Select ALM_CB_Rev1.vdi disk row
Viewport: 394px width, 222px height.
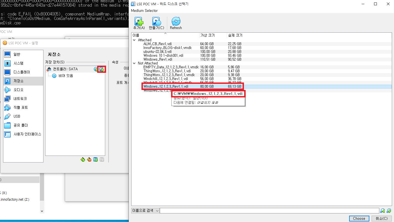point(262,44)
